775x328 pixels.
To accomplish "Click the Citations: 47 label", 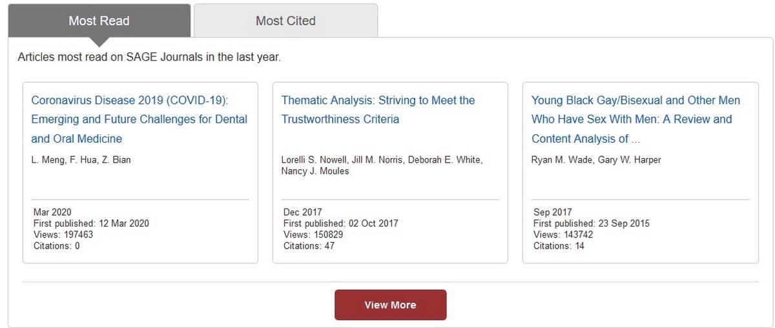I will 309,246.
